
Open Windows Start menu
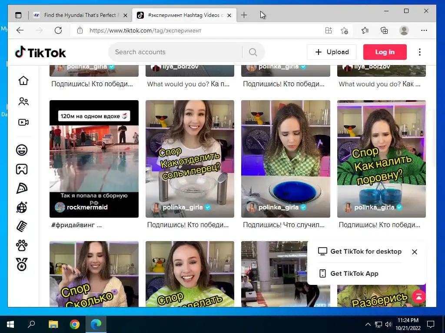(x=10, y=324)
